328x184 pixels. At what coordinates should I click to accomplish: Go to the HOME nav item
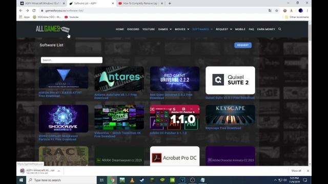[x=119, y=29]
